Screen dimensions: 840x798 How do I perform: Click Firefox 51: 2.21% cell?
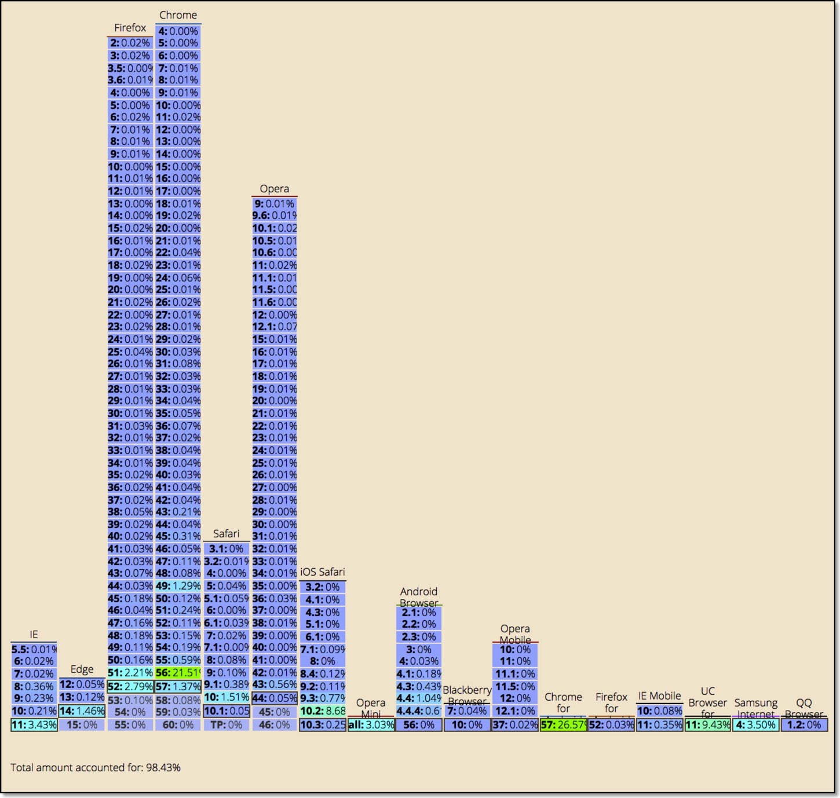click(130, 673)
